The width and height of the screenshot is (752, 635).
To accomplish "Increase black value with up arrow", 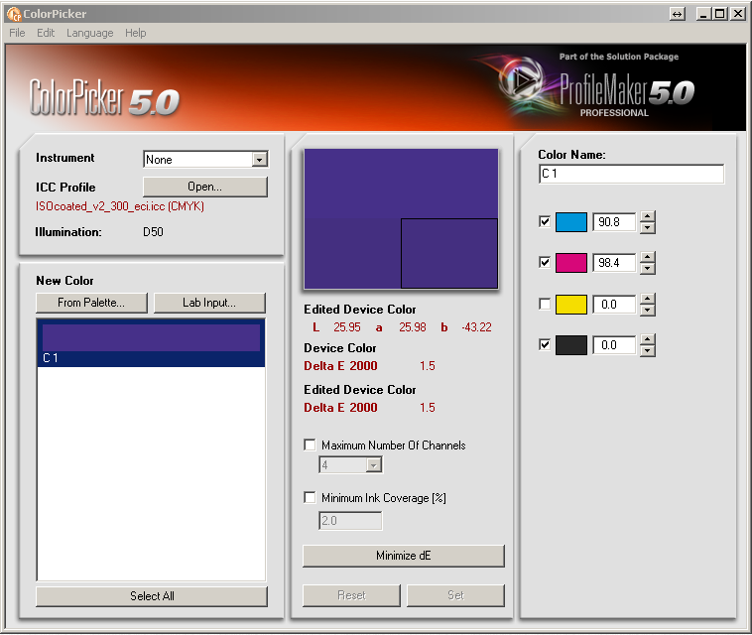I will (x=648, y=340).
